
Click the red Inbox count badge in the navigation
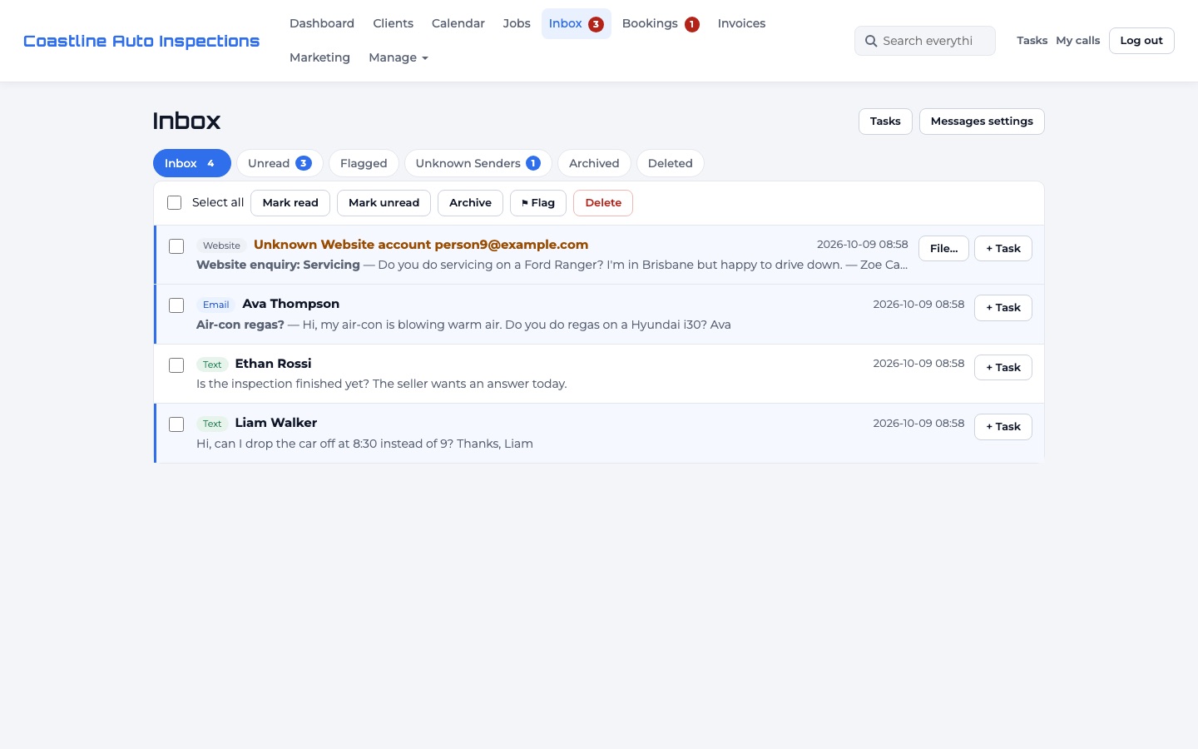(596, 24)
